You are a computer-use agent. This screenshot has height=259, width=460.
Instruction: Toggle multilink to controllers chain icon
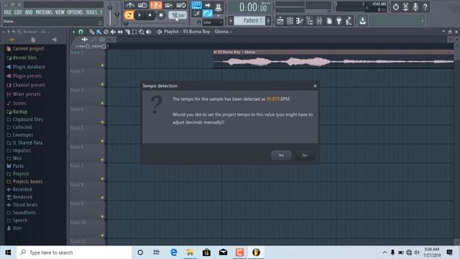[x=208, y=14]
